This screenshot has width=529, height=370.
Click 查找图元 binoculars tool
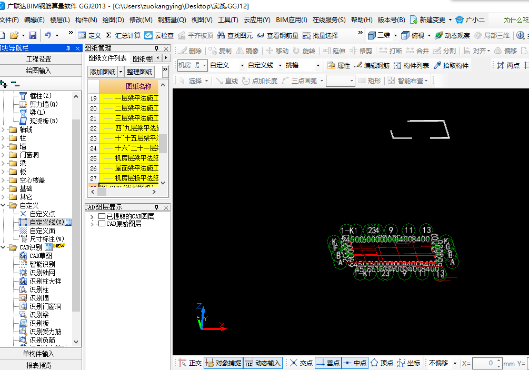coord(235,35)
